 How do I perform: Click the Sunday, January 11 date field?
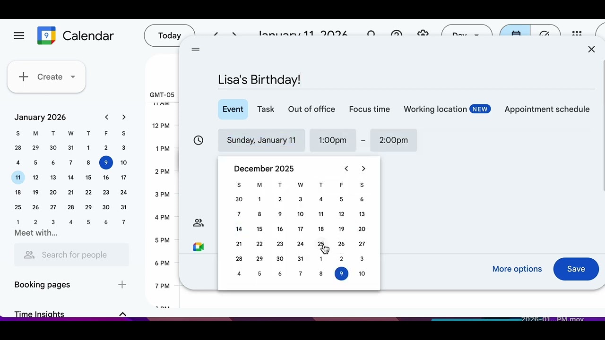click(x=261, y=140)
